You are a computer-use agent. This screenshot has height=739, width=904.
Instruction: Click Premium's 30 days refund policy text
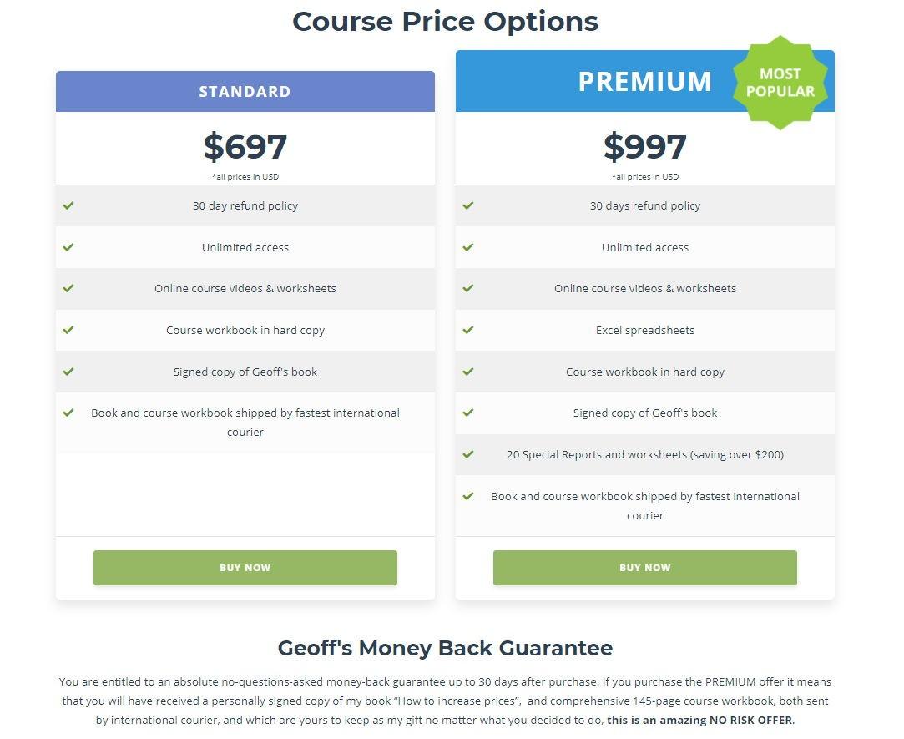click(x=644, y=205)
